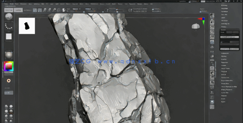Click the Cust UI button on left shelf

click(9, 93)
